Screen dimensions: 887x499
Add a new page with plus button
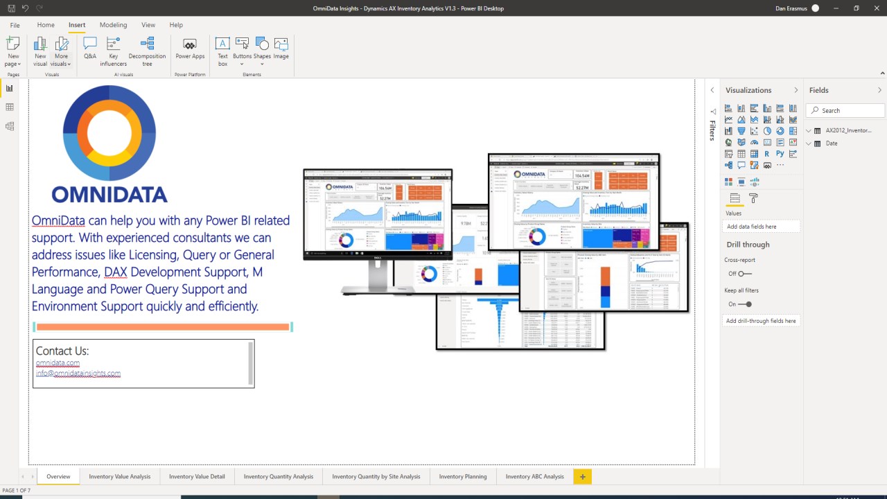tap(583, 477)
